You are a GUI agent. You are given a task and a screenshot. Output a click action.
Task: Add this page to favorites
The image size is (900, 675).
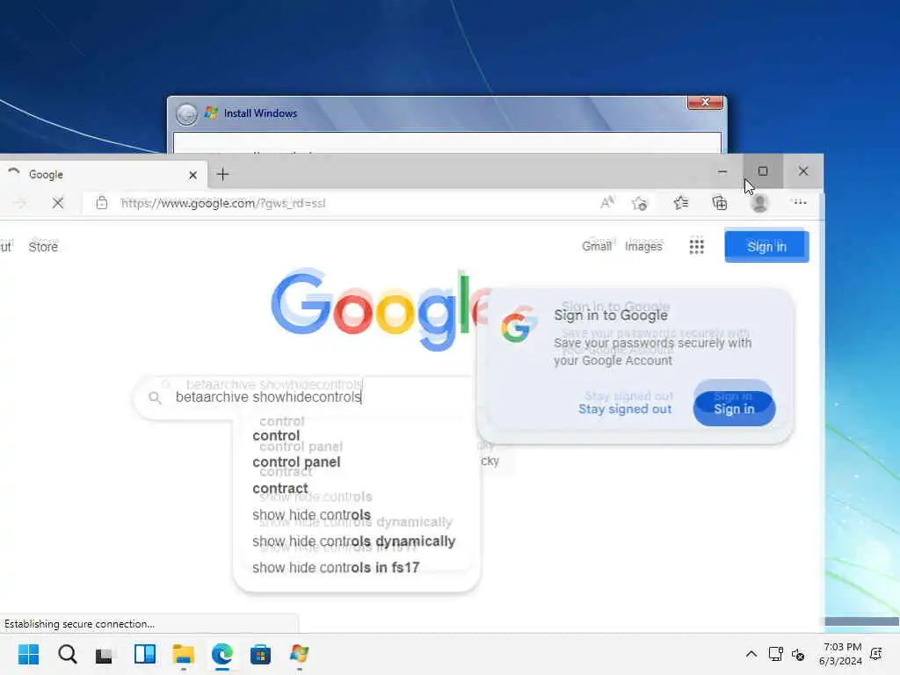tap(640, 203)
